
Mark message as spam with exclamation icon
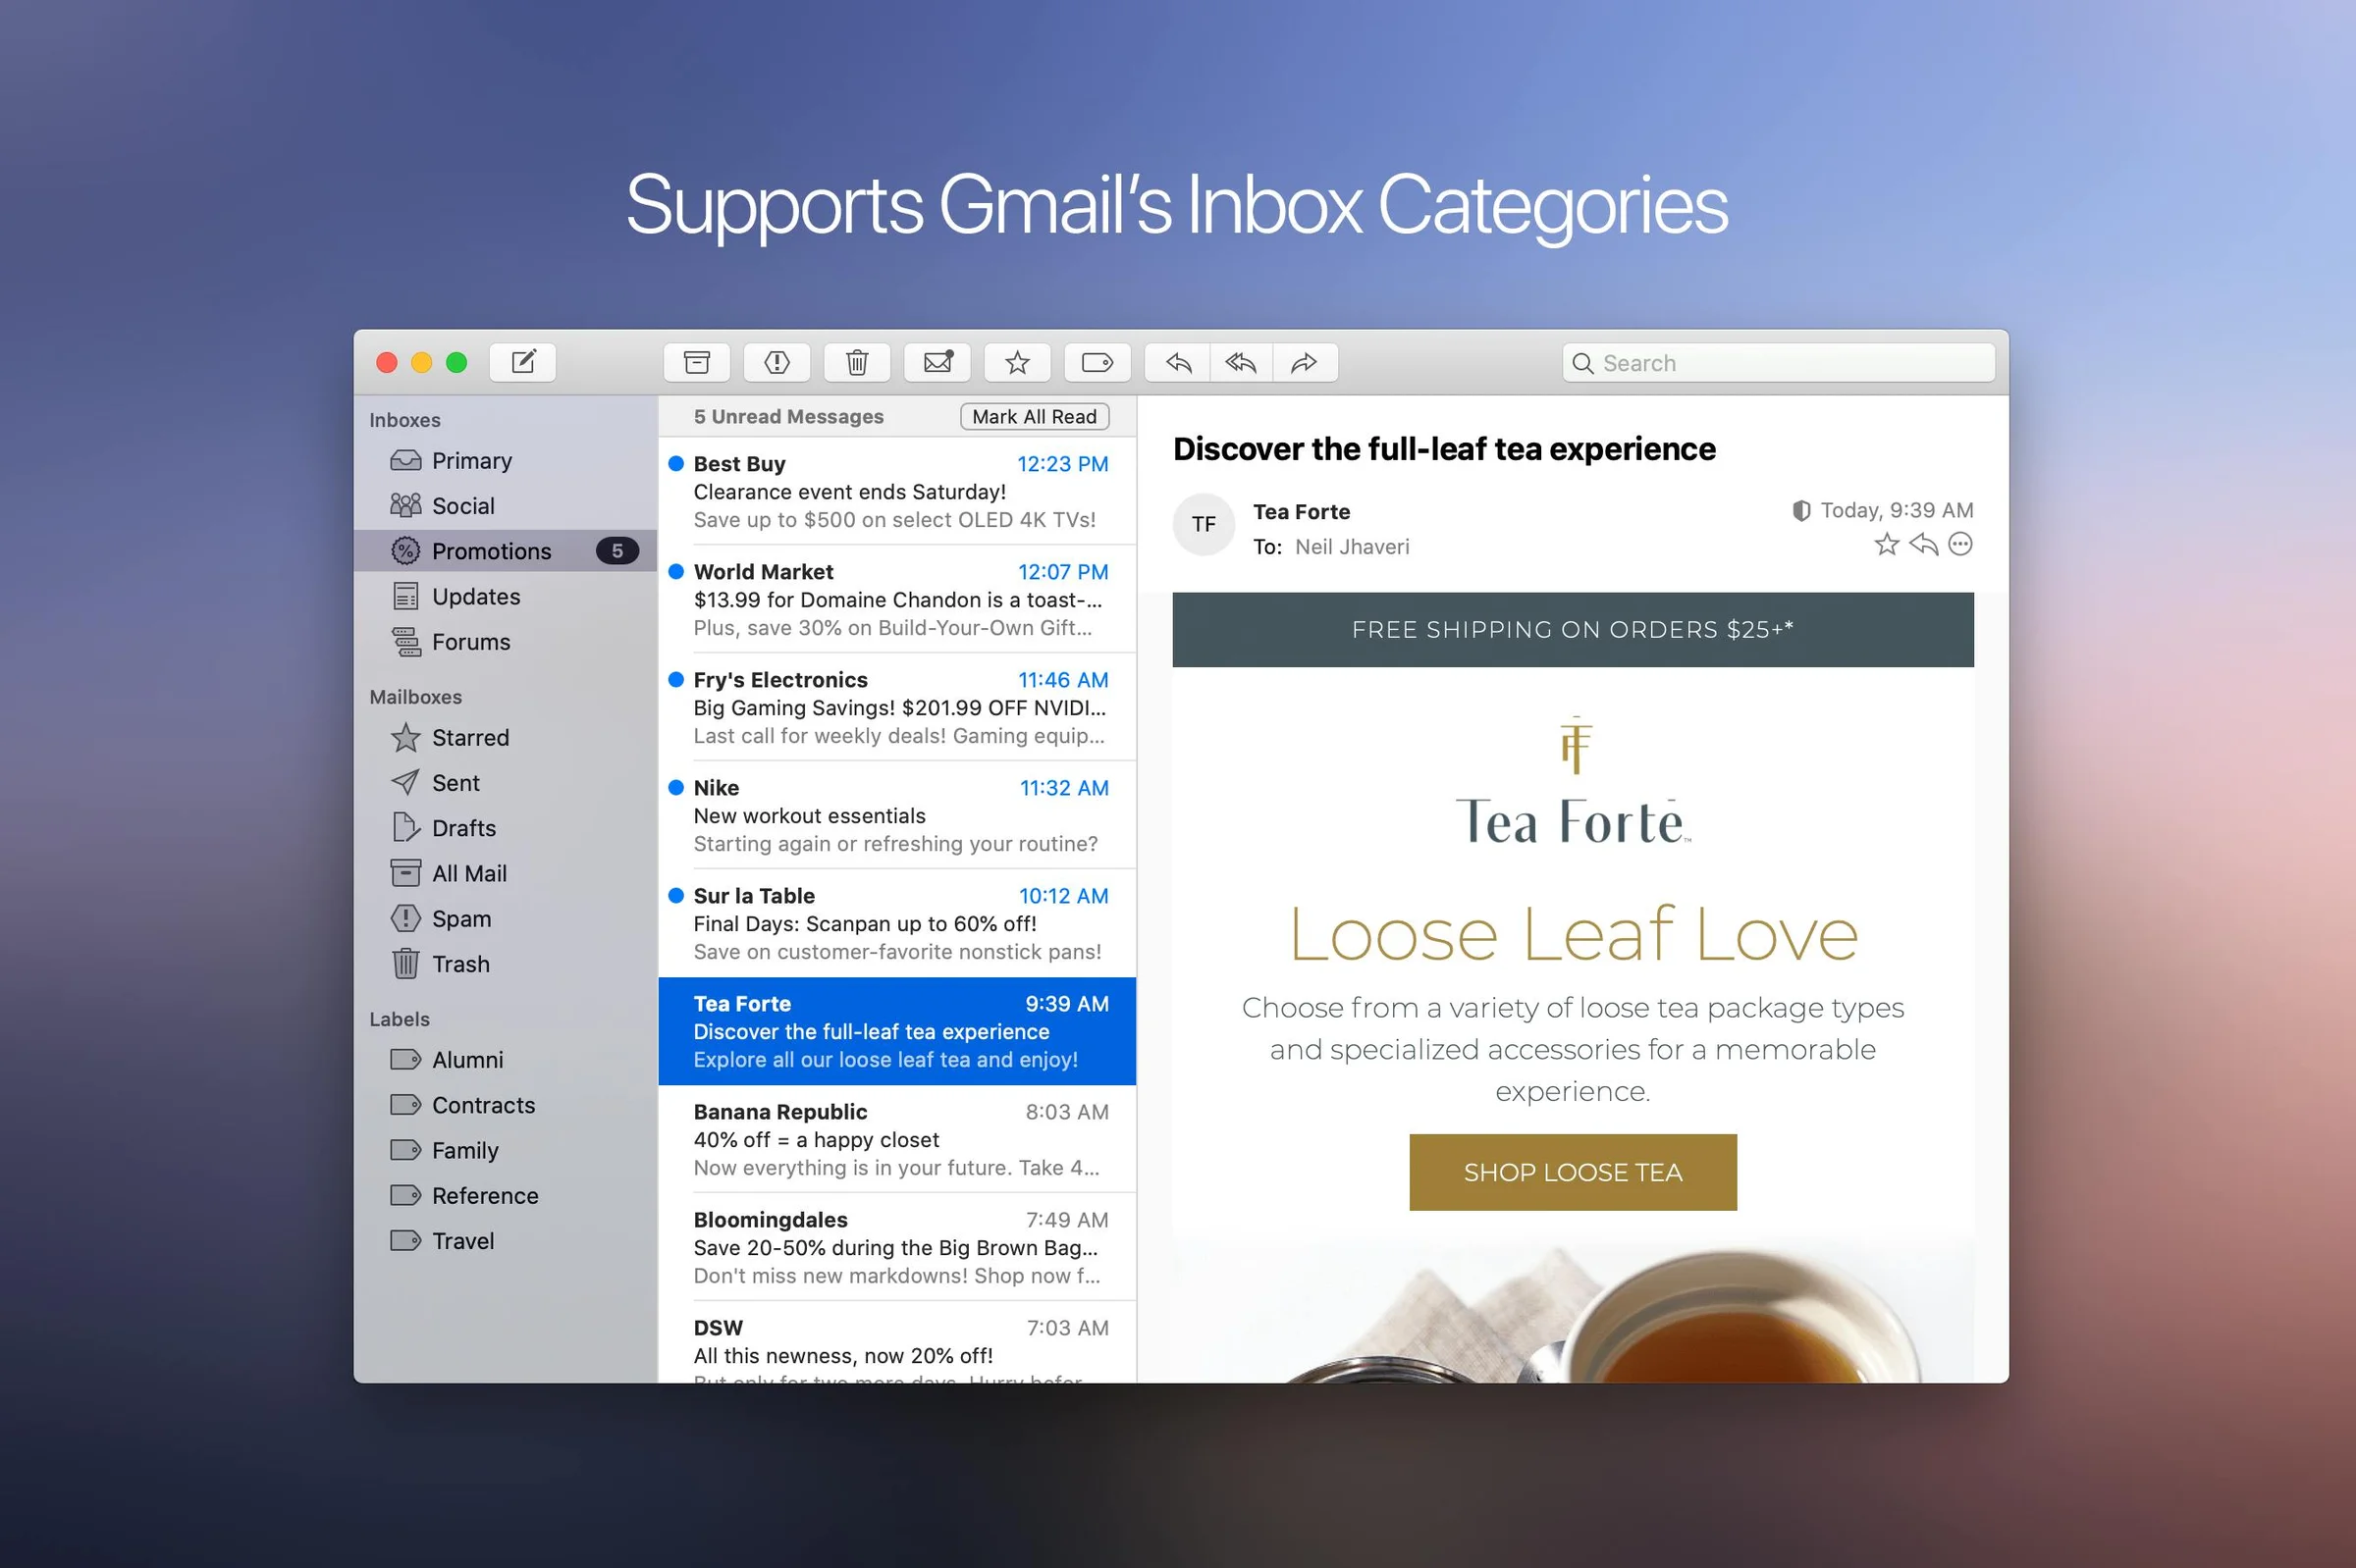coord(776,362)
